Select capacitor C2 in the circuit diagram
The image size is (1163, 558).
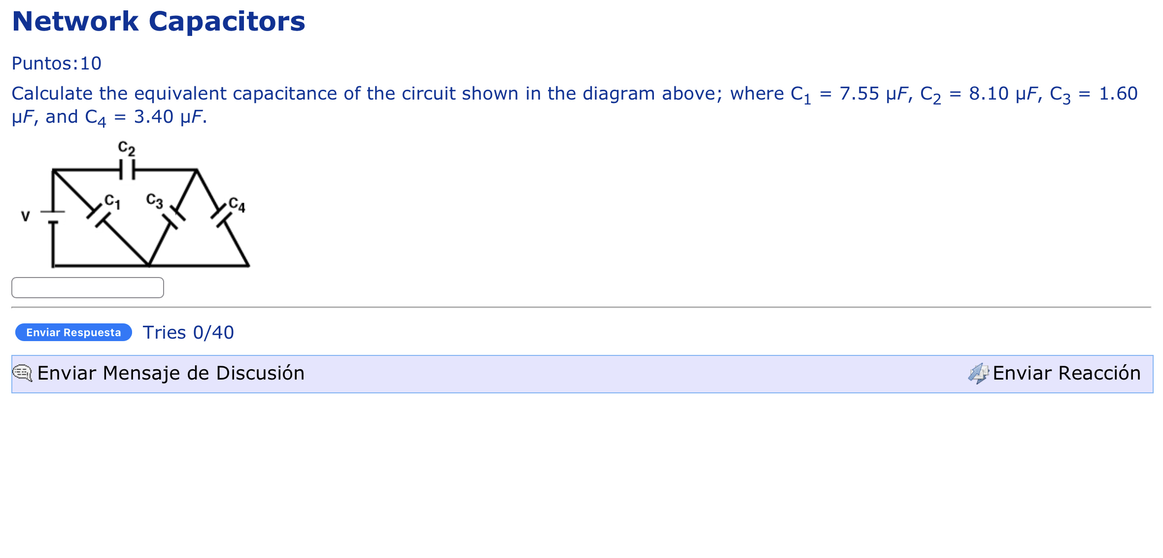[x=128, y=169]
